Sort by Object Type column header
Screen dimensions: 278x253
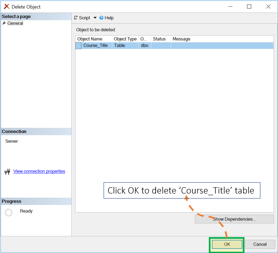coord(125,39)
